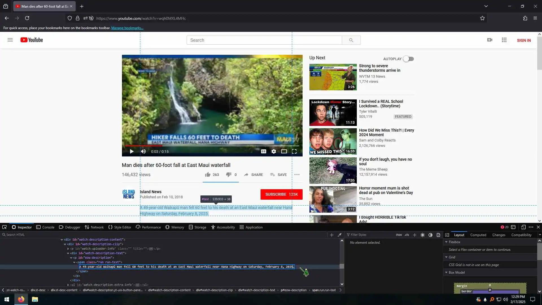
Task: Open the YouTube apps grid icon
Action: coord(504,40)
